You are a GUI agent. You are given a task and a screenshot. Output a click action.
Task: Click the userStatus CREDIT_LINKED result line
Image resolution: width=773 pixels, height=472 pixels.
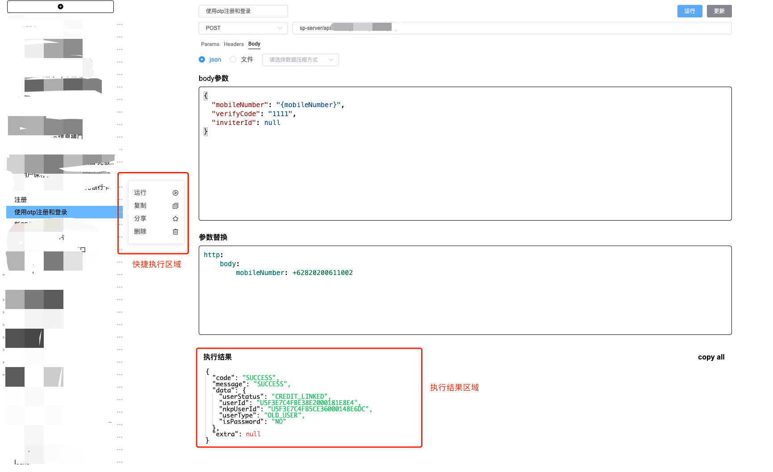tap(275, 397)
